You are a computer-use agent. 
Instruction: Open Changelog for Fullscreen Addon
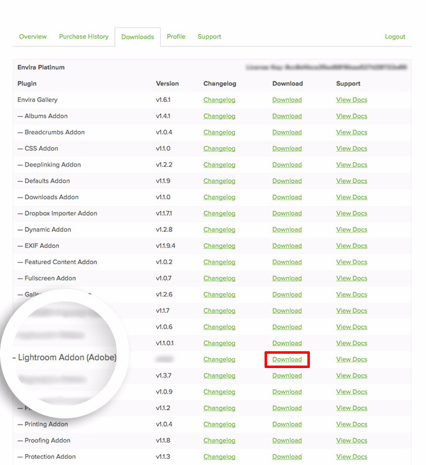click(x=219, y=279)
